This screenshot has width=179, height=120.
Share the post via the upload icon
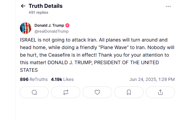click(x=160, y=92)
